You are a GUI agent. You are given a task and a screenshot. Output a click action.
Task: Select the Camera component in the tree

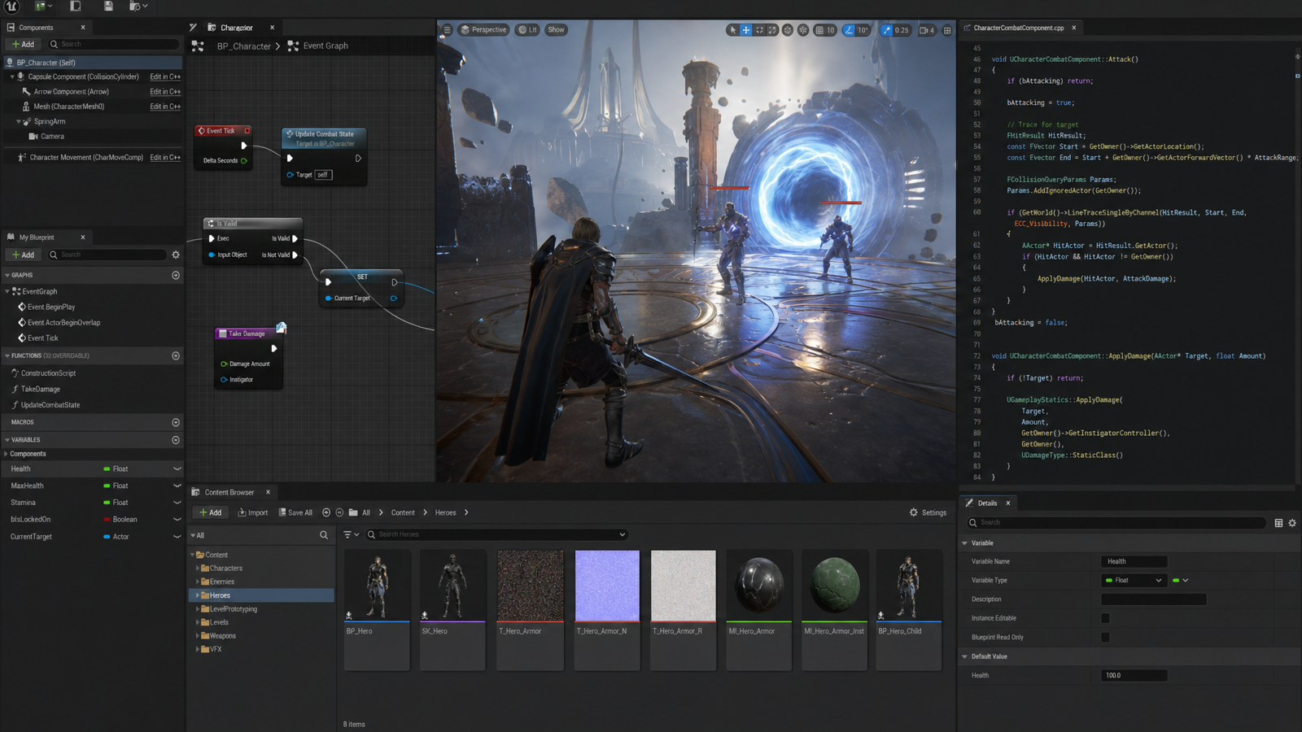click(52, 137)
